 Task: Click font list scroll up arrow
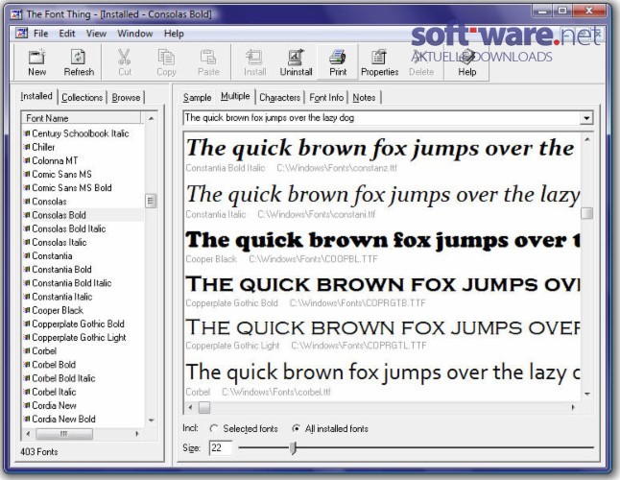point(151,118)
